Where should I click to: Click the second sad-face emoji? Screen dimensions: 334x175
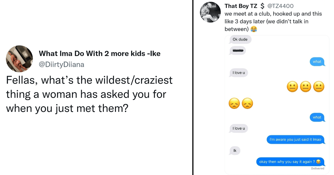pos(247,104)
